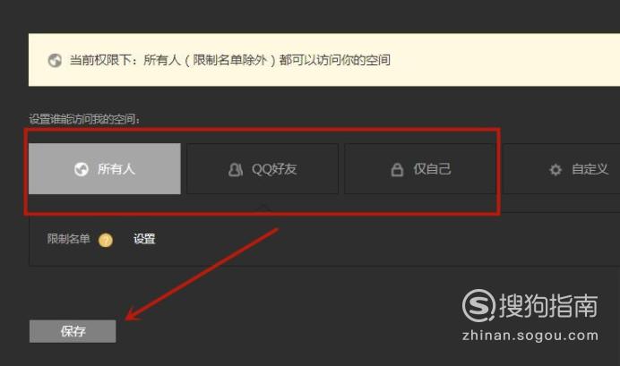Click the friends icon beside QQ好友
Image resolution: width=620 pixels, height=366 pixels.
click(x=236, y=170)
